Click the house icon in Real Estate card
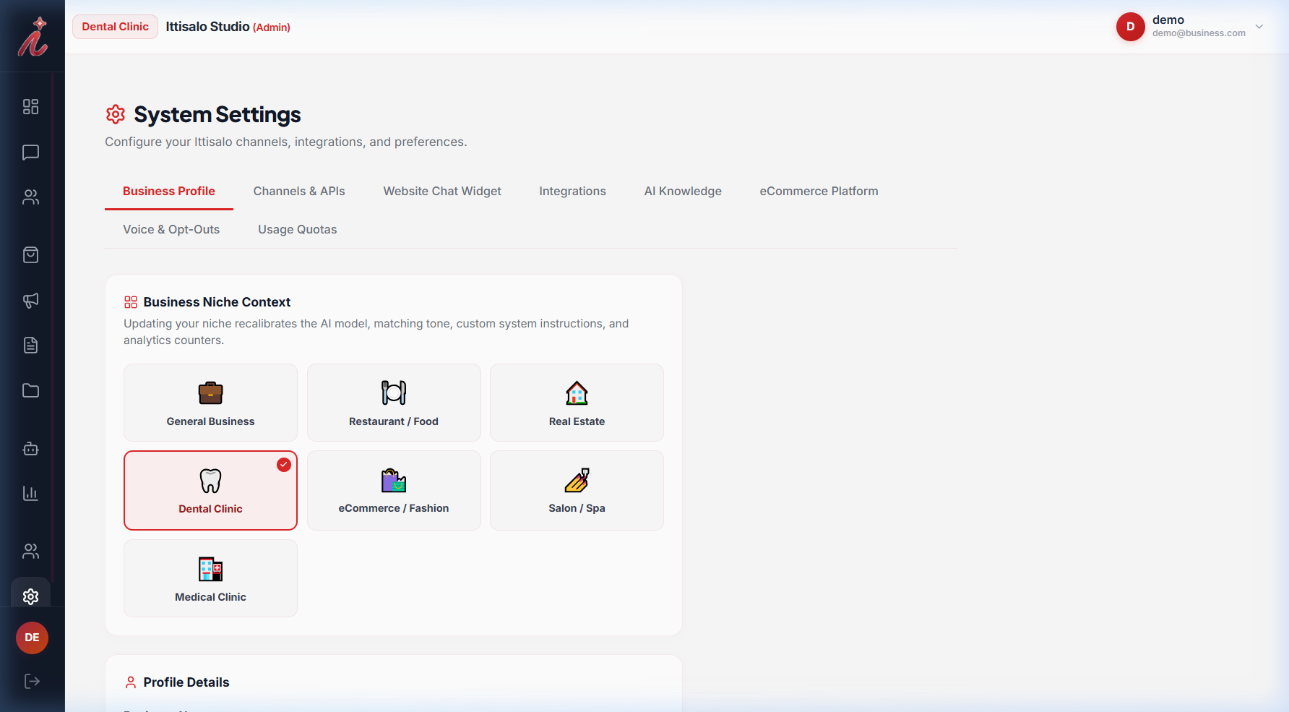 click(x=577, y=393)
